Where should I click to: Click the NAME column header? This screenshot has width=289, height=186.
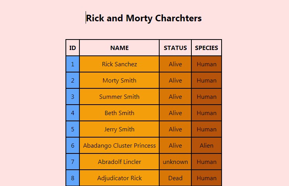(x=119, y=48)
